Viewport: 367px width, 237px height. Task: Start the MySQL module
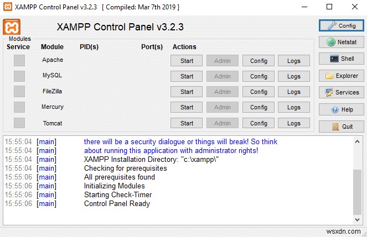coord(187,76)
